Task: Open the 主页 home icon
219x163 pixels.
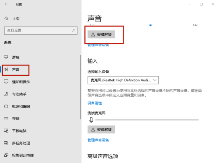Action: point(6,19)
